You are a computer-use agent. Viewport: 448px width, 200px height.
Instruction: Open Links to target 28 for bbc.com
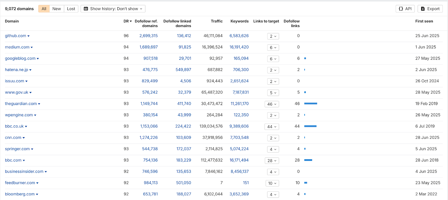coord(272,161)
